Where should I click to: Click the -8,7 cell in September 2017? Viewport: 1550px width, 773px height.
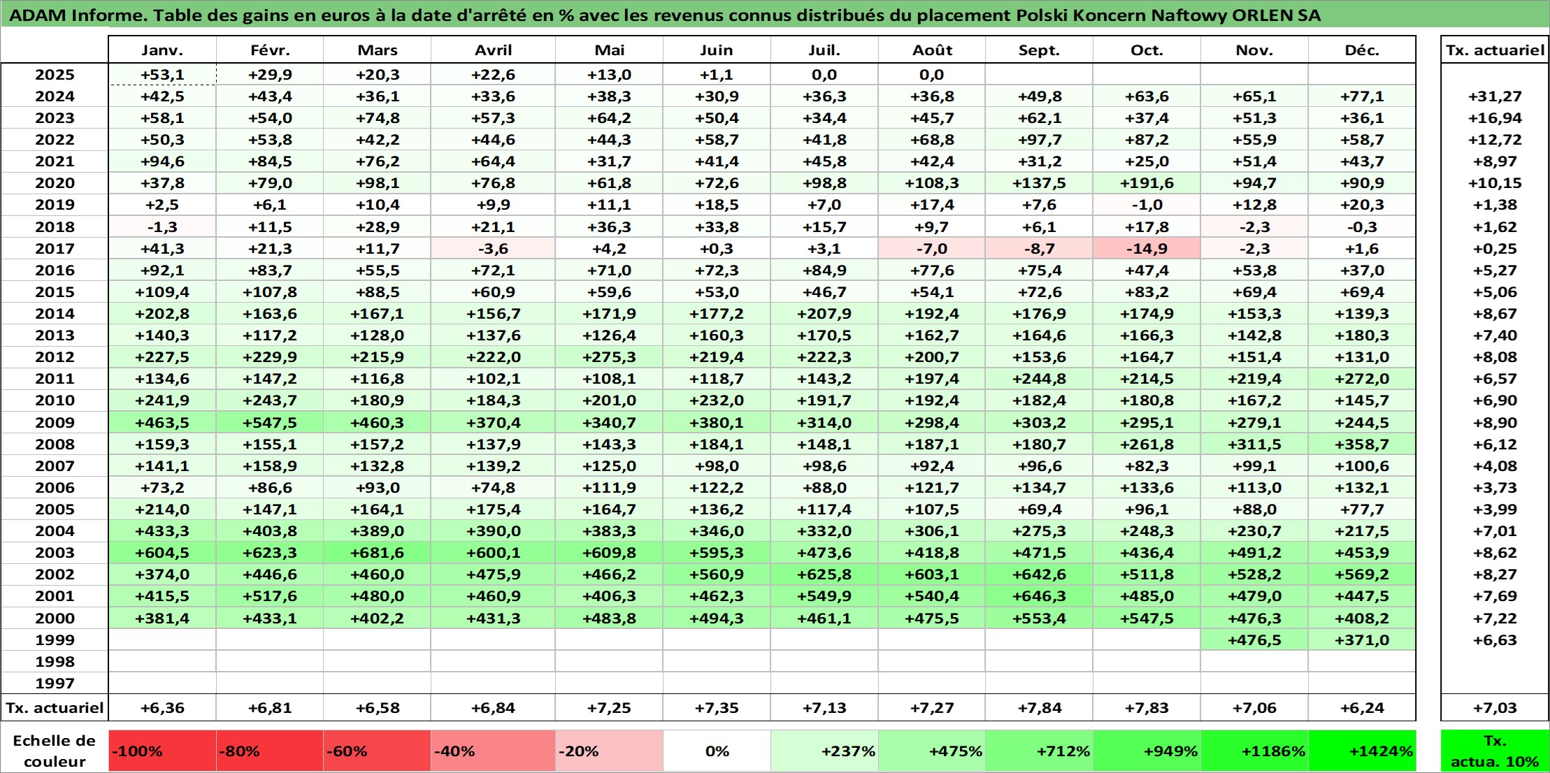coord(1039,249)
